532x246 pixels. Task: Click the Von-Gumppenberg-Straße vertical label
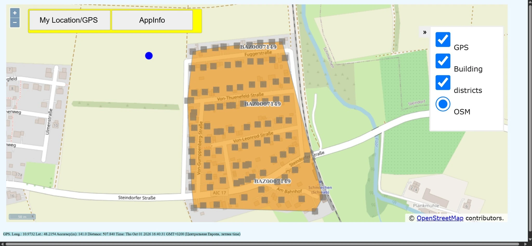coord(199,148)
